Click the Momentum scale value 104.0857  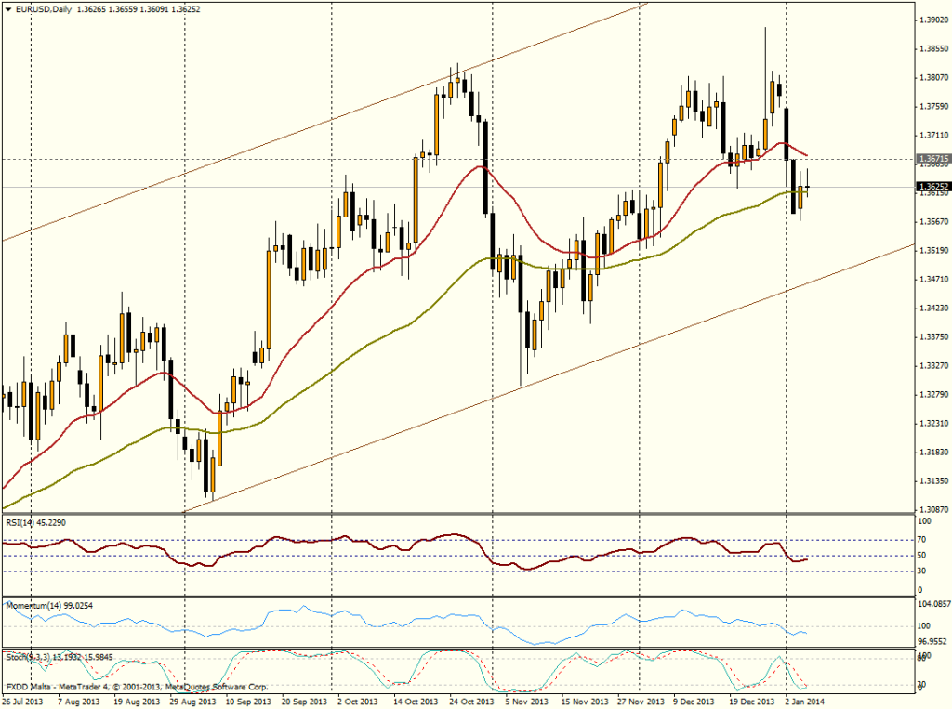[932, 605]
